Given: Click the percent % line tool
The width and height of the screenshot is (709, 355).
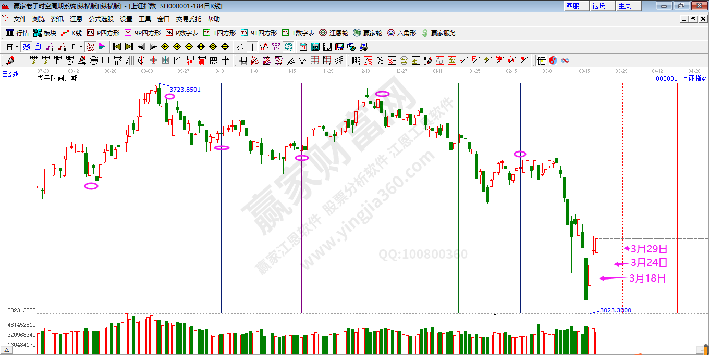Looking at the screenshot, I should click(x=380, y=60).
